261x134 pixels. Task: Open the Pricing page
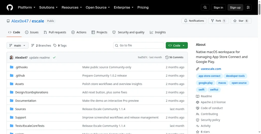pos(143,7)
